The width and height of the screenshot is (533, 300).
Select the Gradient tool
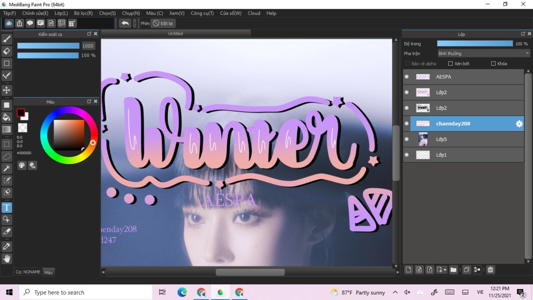point(6,129)
